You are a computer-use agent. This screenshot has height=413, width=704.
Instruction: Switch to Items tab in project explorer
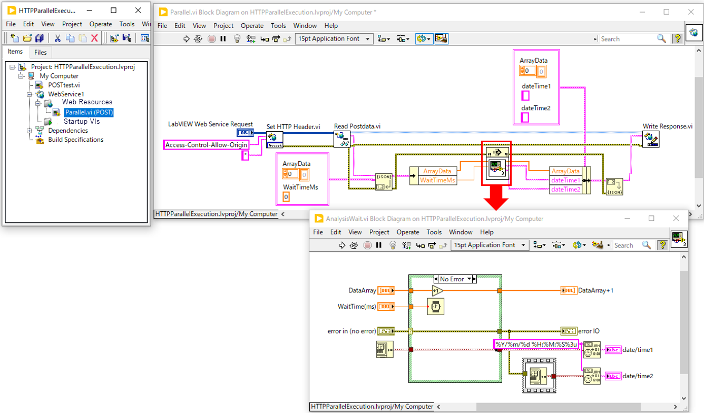(x=15, y=52)
